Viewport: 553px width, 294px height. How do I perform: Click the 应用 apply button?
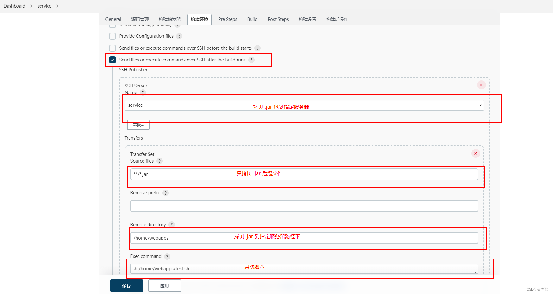coord(165,286)
